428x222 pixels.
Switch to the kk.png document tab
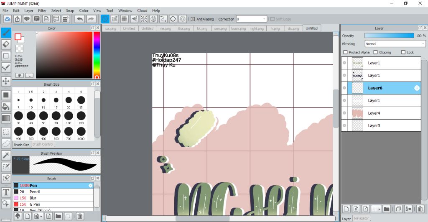(x=202, y=28)
